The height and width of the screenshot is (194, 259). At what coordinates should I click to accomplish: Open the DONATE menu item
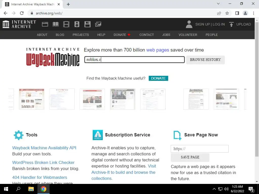tap(122, 35)
